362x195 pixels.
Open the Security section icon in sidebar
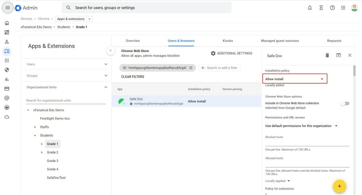(x=7, y=70)
